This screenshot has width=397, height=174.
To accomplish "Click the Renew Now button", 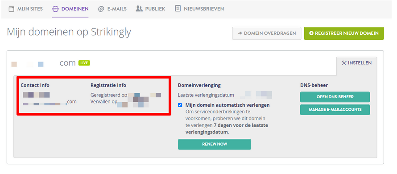I will coord(215,144).
